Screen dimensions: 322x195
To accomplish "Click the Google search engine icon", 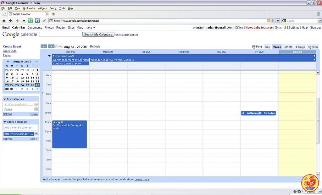I will coord(284,20).
